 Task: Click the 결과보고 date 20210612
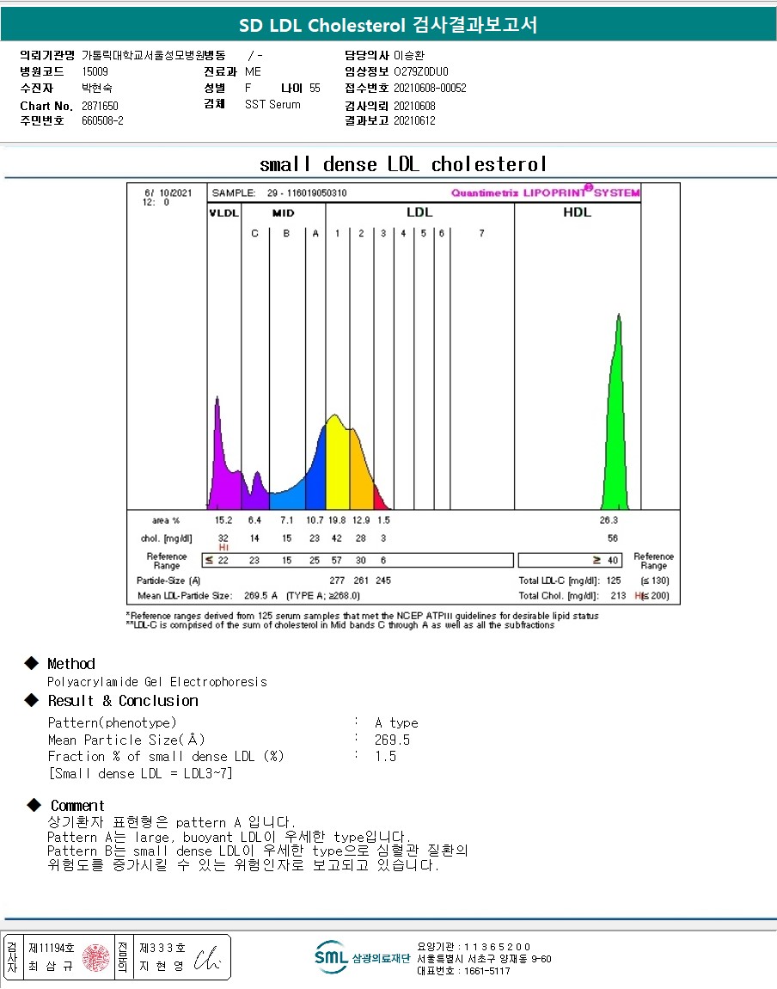pos(414,120)
